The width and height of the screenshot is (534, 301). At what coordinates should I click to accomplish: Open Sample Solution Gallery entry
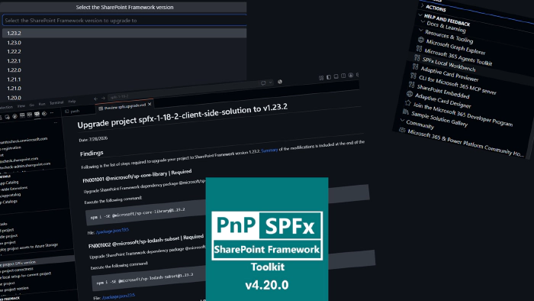439,119
